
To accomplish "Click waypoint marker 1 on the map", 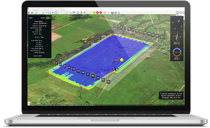I will coord(52,61).
